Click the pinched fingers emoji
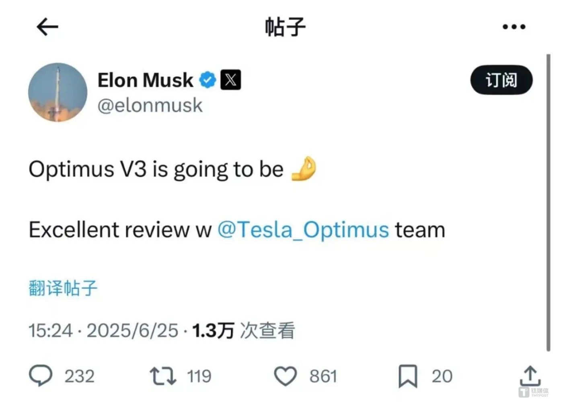 [304, 169]
